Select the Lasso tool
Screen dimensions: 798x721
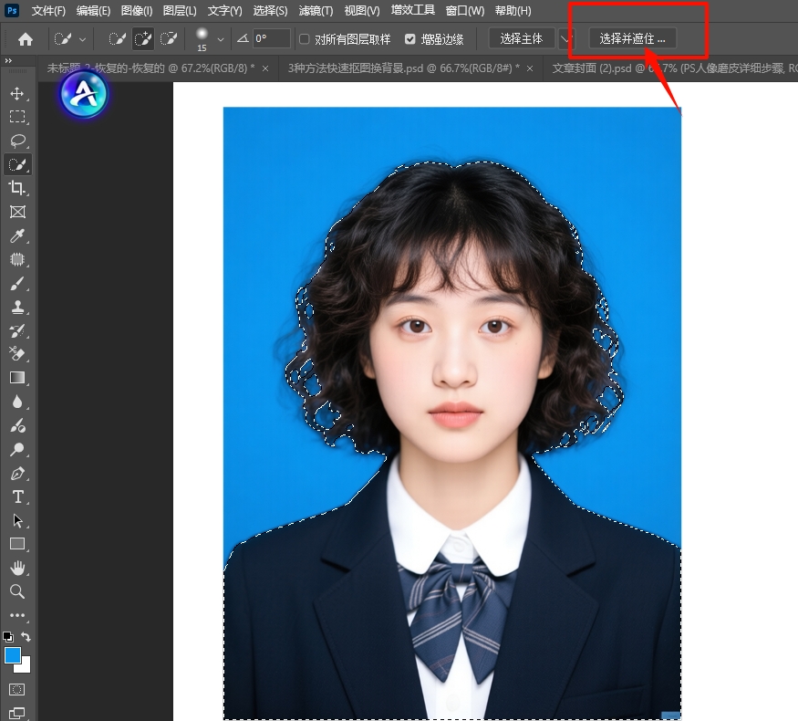pos(17,141)
